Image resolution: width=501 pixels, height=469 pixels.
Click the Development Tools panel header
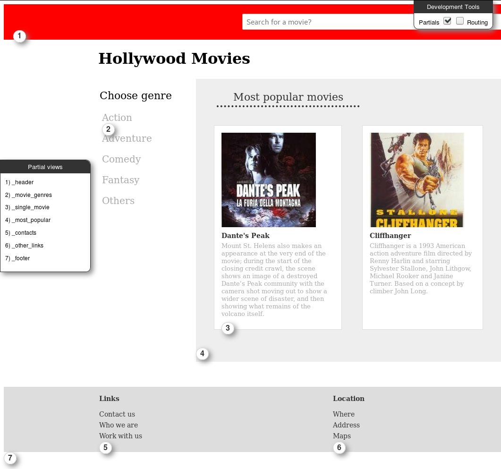(x=453, y=7)
